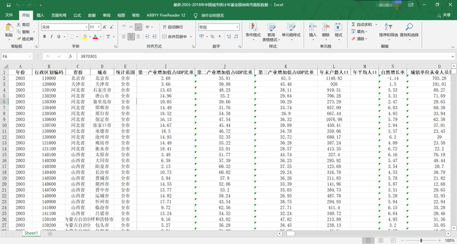The width and height of the screenshot is (457, 244).
Task: Apply borders to the cell
Action: coord(71,37)
